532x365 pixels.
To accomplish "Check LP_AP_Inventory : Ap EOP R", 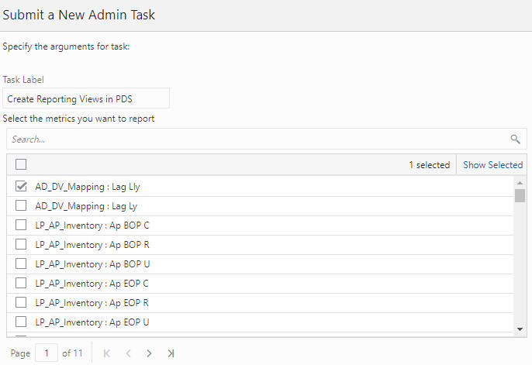I will pos(21,302).
